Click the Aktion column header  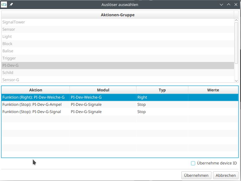36,90
